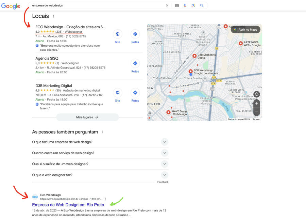
Task: Click 'Abrir no Maps' on the map
Action: (245, 30)
